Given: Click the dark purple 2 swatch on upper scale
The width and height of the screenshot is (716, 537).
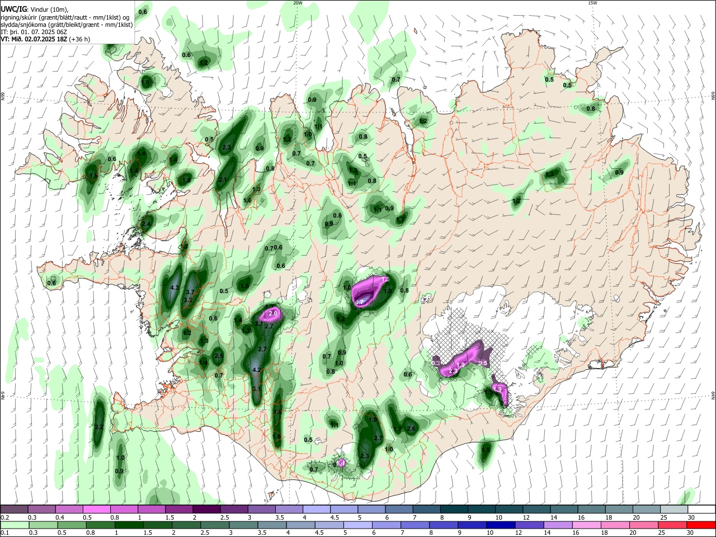Looking at the screenshot, I should 206,510.
